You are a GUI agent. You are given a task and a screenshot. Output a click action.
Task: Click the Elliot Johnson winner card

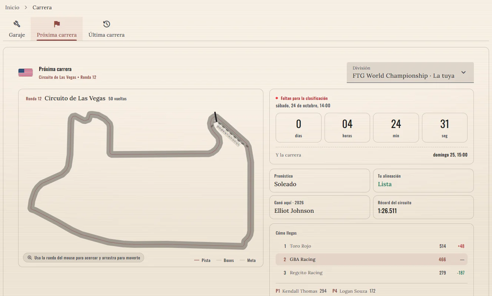(320, 207)
